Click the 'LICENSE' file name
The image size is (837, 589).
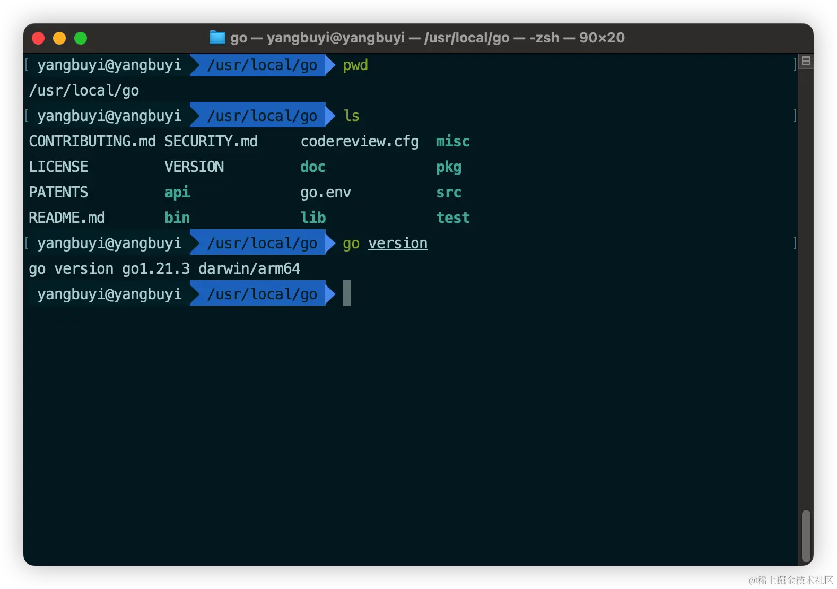[58, 167]
